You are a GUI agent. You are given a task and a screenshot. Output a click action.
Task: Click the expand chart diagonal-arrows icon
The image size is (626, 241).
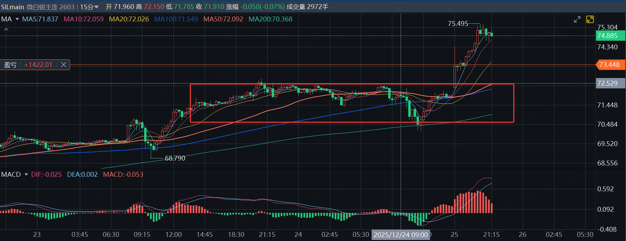[577, 19]
